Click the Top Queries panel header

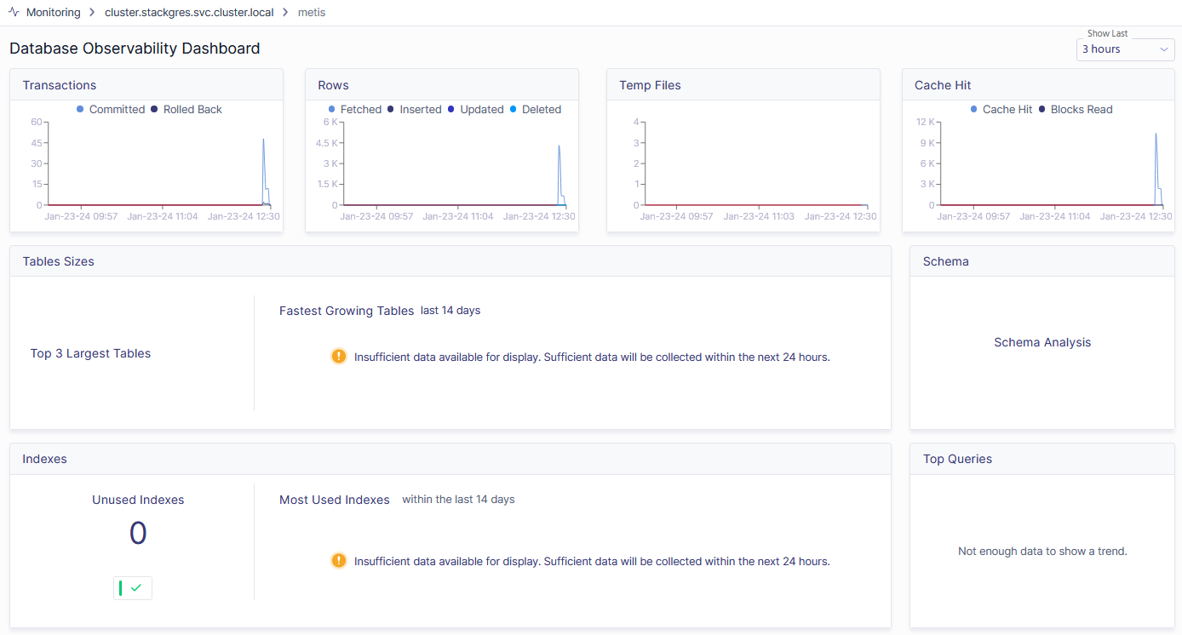coord(957,459)
